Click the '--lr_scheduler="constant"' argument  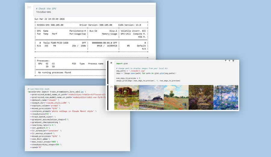(46, 131)
